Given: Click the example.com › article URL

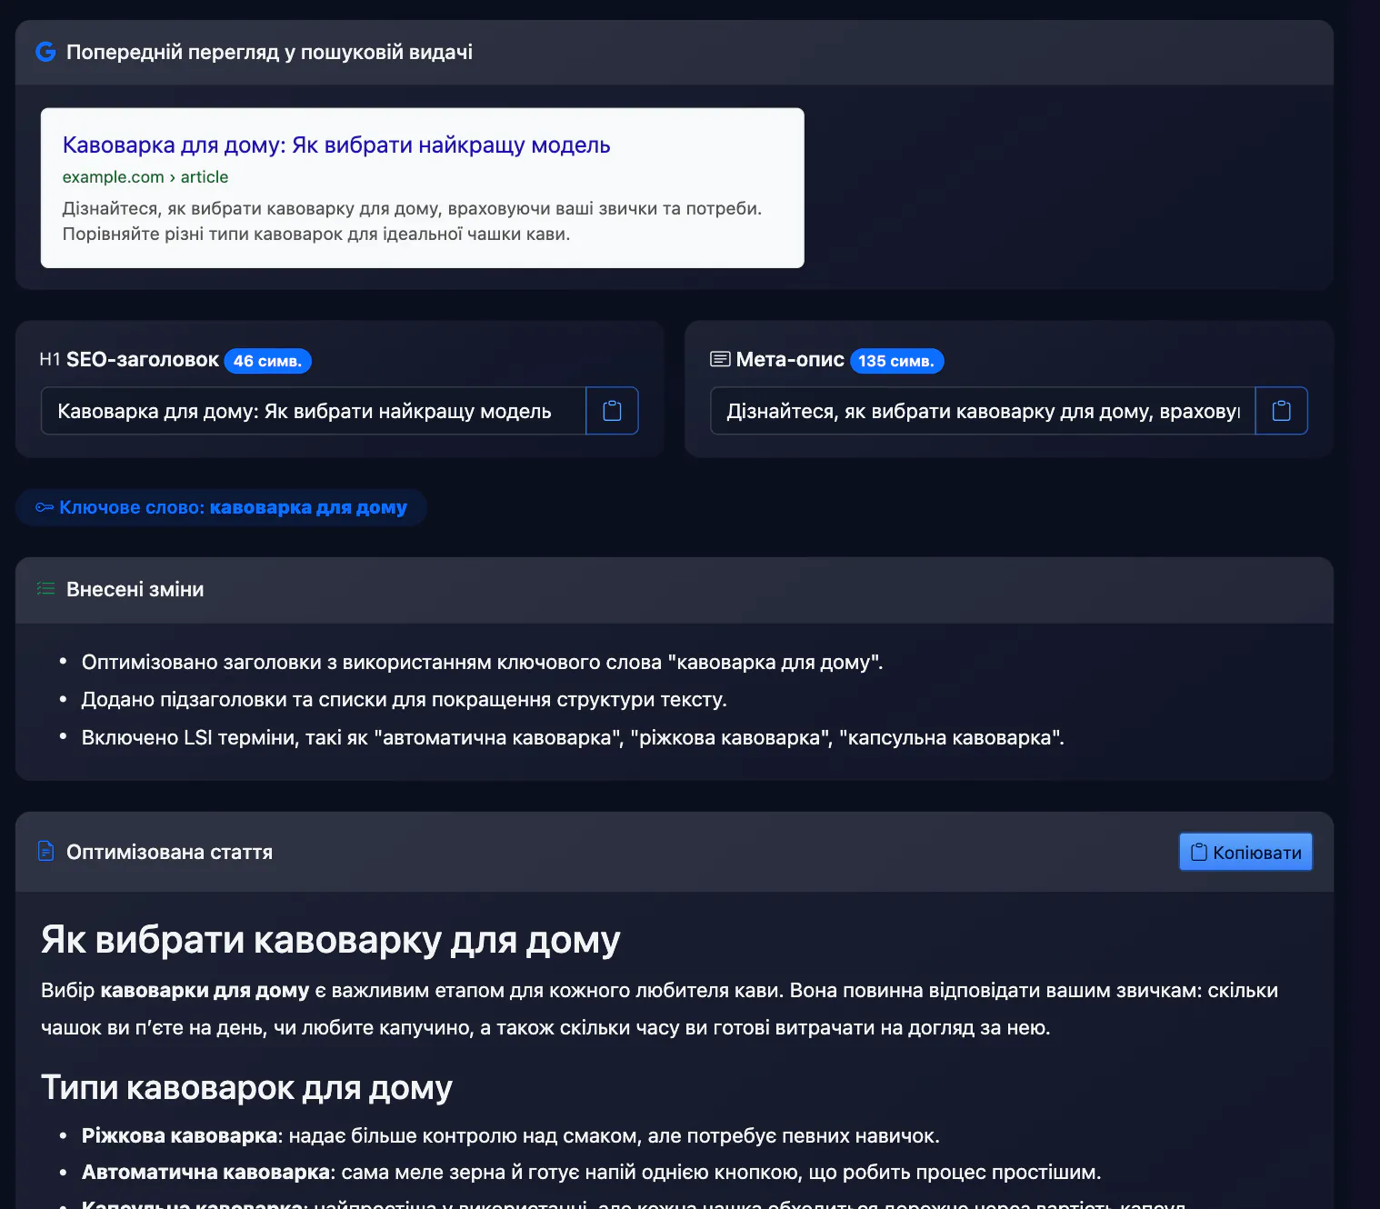Looking at the screenshot, I should [x=145, y=177].
